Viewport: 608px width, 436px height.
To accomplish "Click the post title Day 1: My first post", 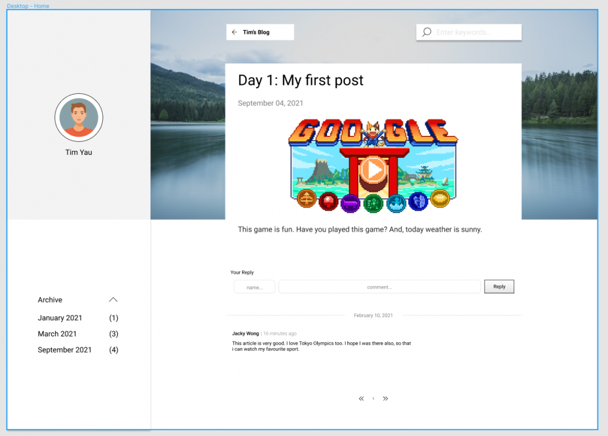I will click(300, 80).
